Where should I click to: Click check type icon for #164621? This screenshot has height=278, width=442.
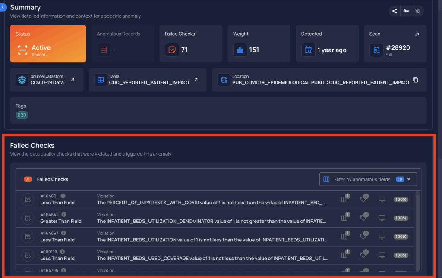click(28, 200)
